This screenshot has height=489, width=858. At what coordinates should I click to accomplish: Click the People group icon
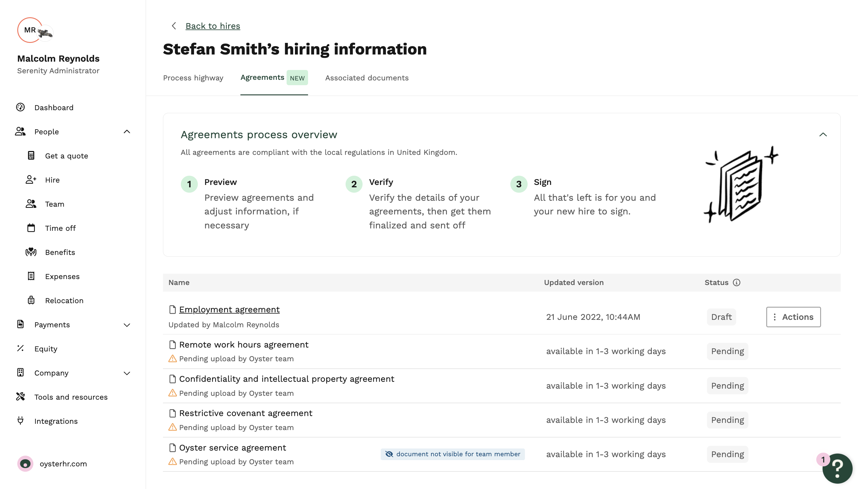point(21,132)
